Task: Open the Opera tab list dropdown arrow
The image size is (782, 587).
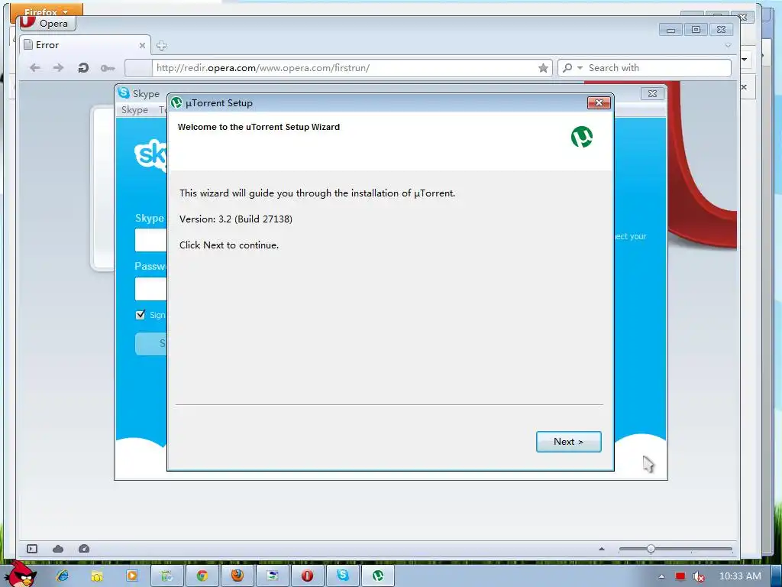Action: 728,45
